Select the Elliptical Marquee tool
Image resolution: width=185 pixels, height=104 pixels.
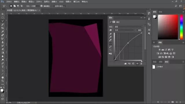click(3, 18)
